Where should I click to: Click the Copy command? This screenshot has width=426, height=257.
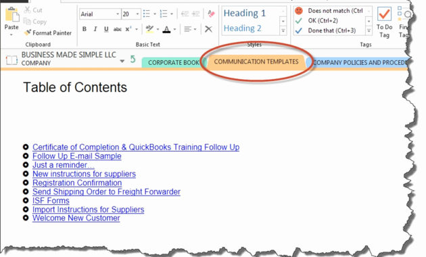point(35,22)
